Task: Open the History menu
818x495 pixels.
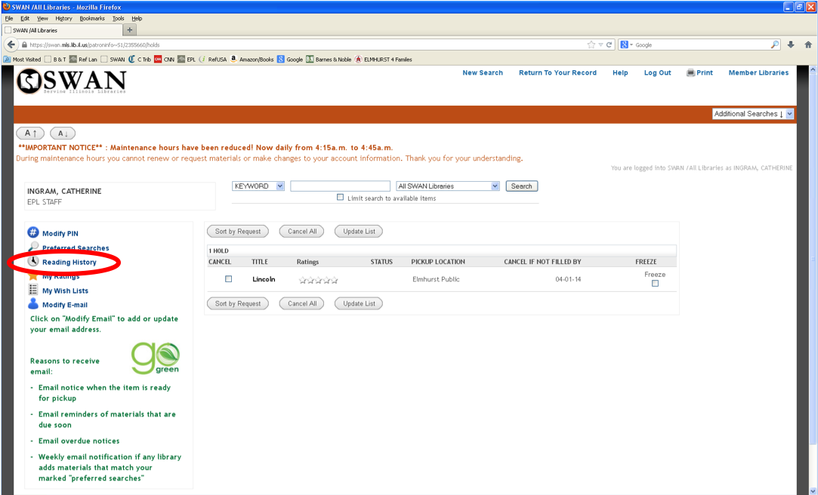Action: (x=63, y=18)
